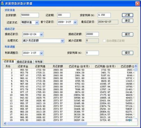This screenshot has width=141, height=128.
Task: Select month 1 row in table
Action: click(x=69, y=70)
